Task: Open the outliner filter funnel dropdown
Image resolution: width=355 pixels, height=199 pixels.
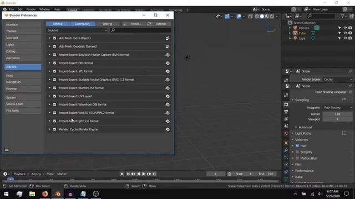Action: (x=344, y=16)
